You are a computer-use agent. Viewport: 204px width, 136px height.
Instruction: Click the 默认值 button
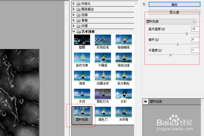174,12
